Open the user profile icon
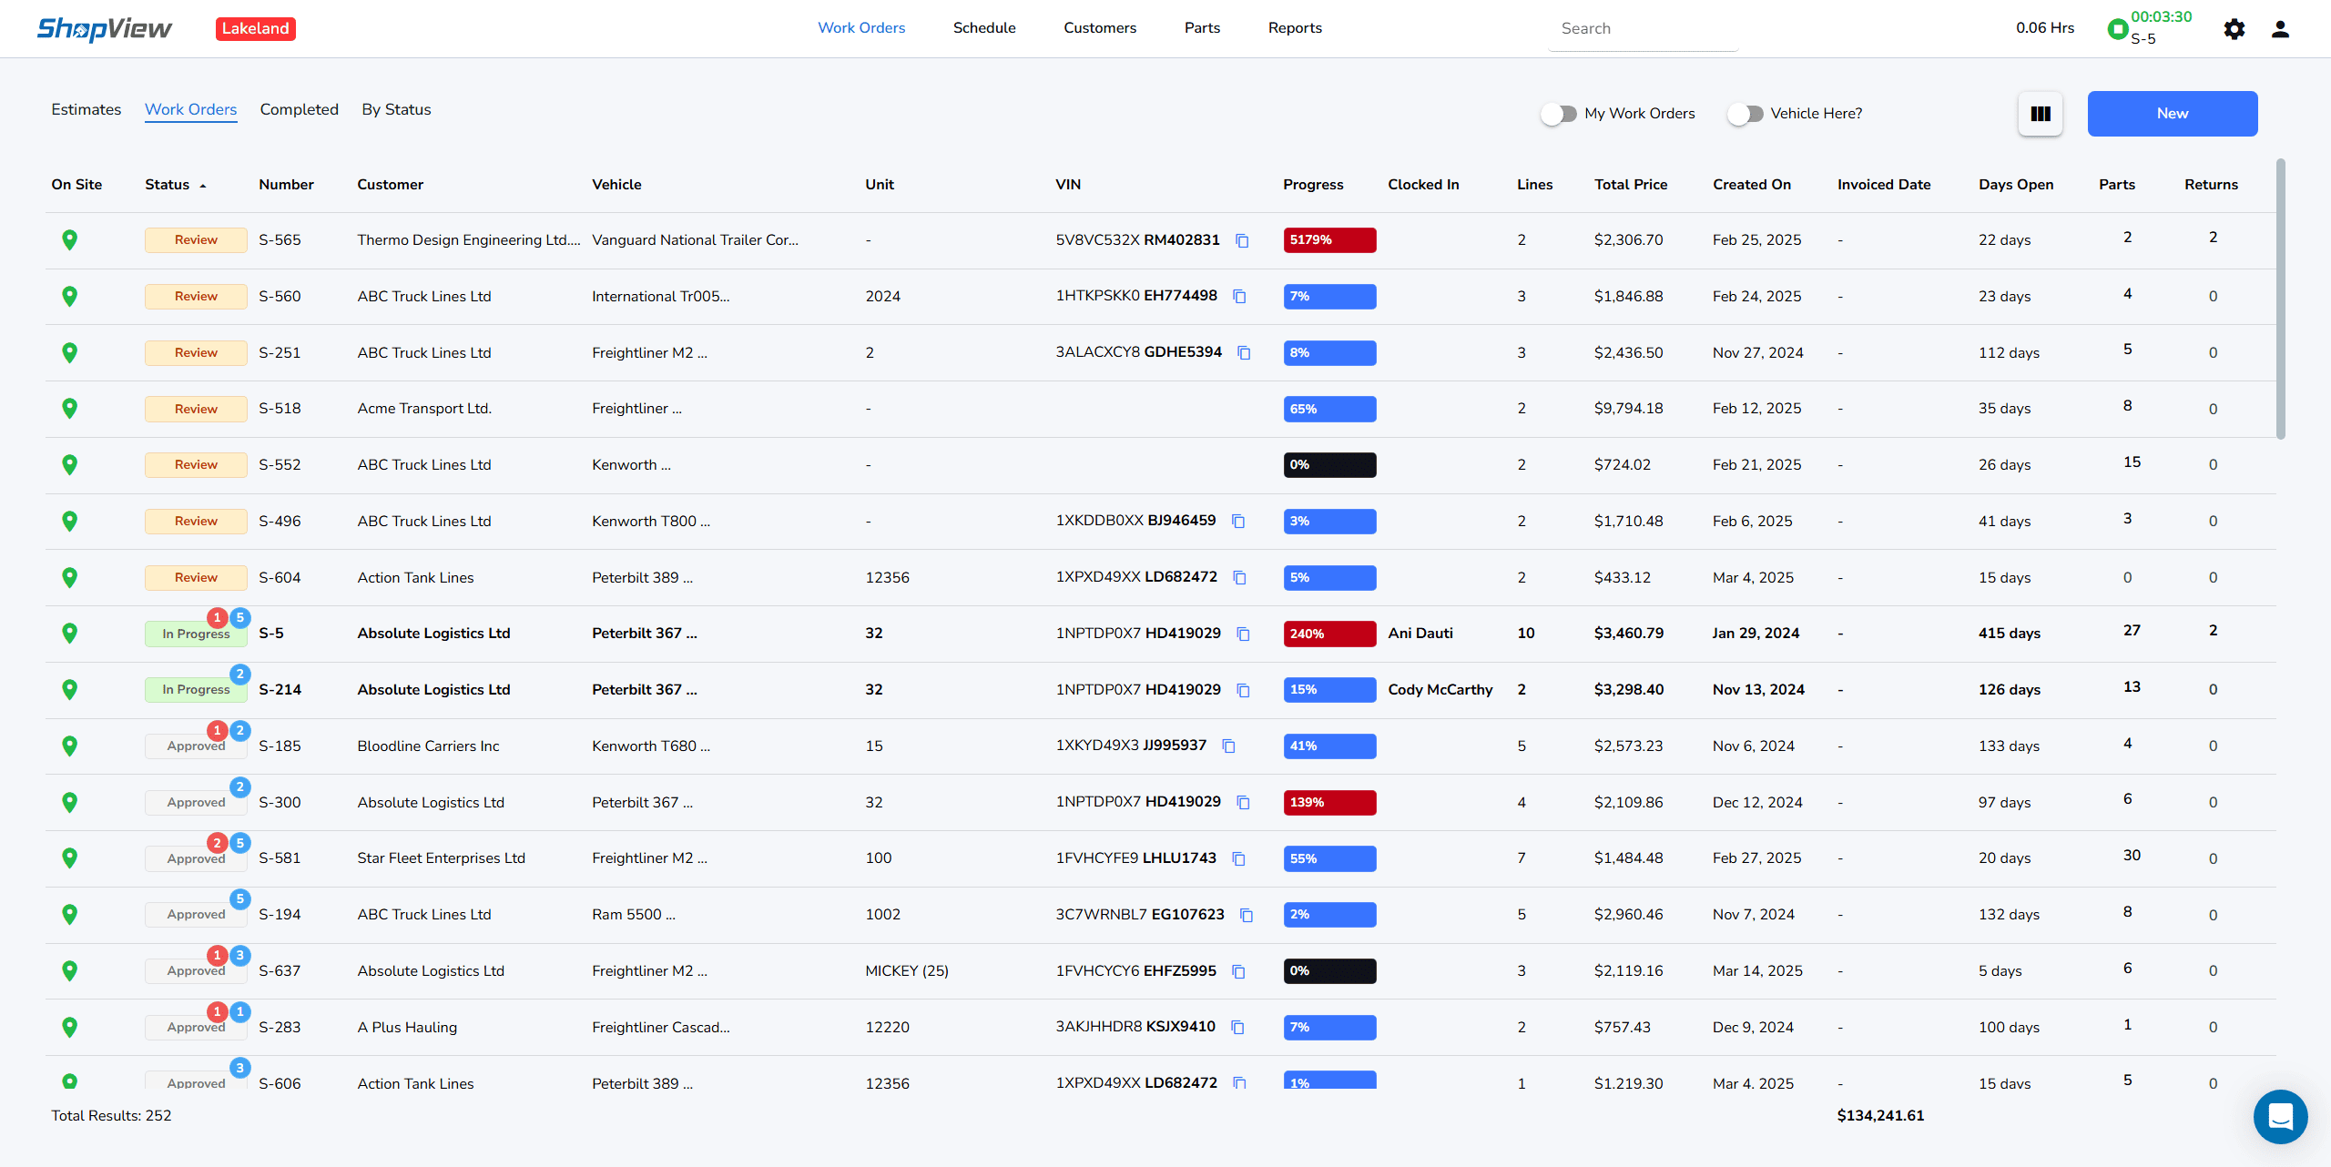 click(2280, 29)
